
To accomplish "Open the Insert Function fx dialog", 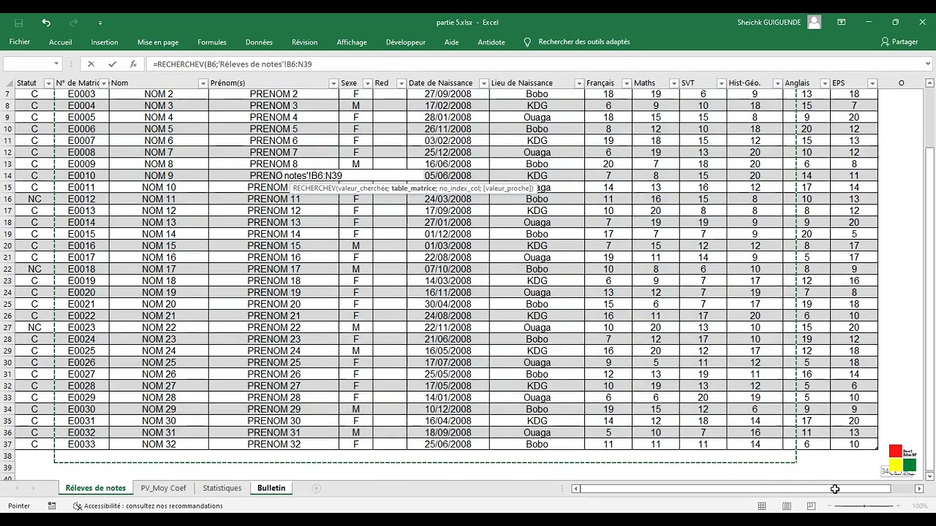I will 133,64.
